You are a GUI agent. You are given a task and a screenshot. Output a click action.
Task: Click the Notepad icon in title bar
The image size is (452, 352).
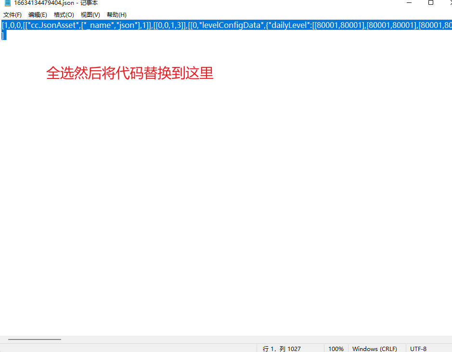pyautogui.click(x=7, y=3)
